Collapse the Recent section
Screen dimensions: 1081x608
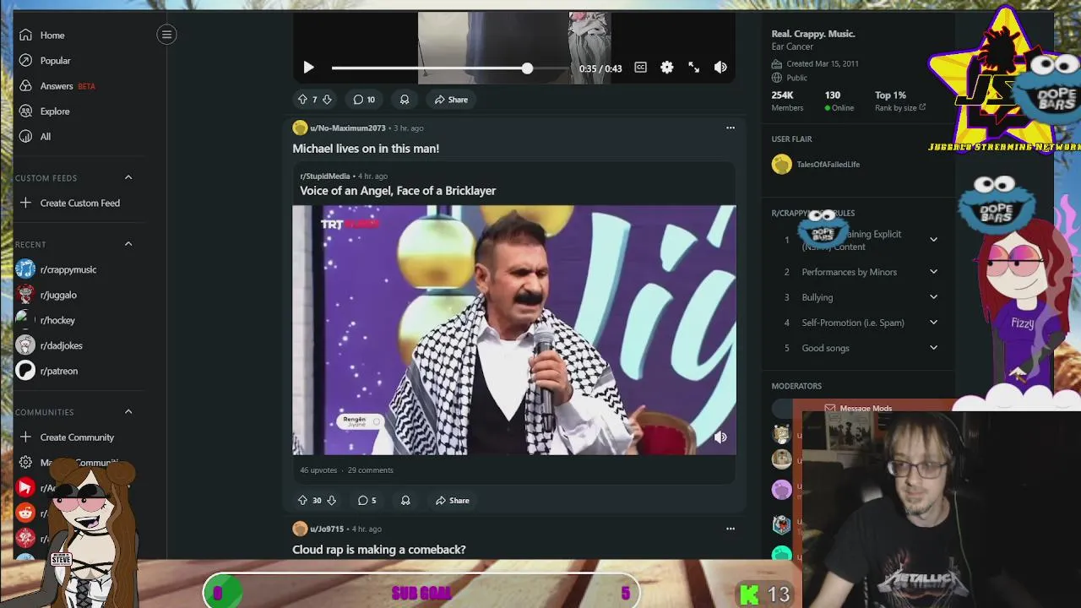128,244
